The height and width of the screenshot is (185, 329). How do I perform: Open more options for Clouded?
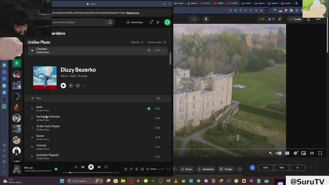(163, 50)
